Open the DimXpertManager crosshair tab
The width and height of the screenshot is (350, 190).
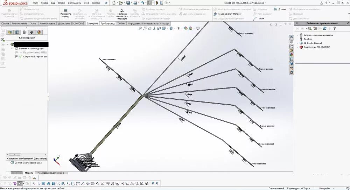(32, 32)
